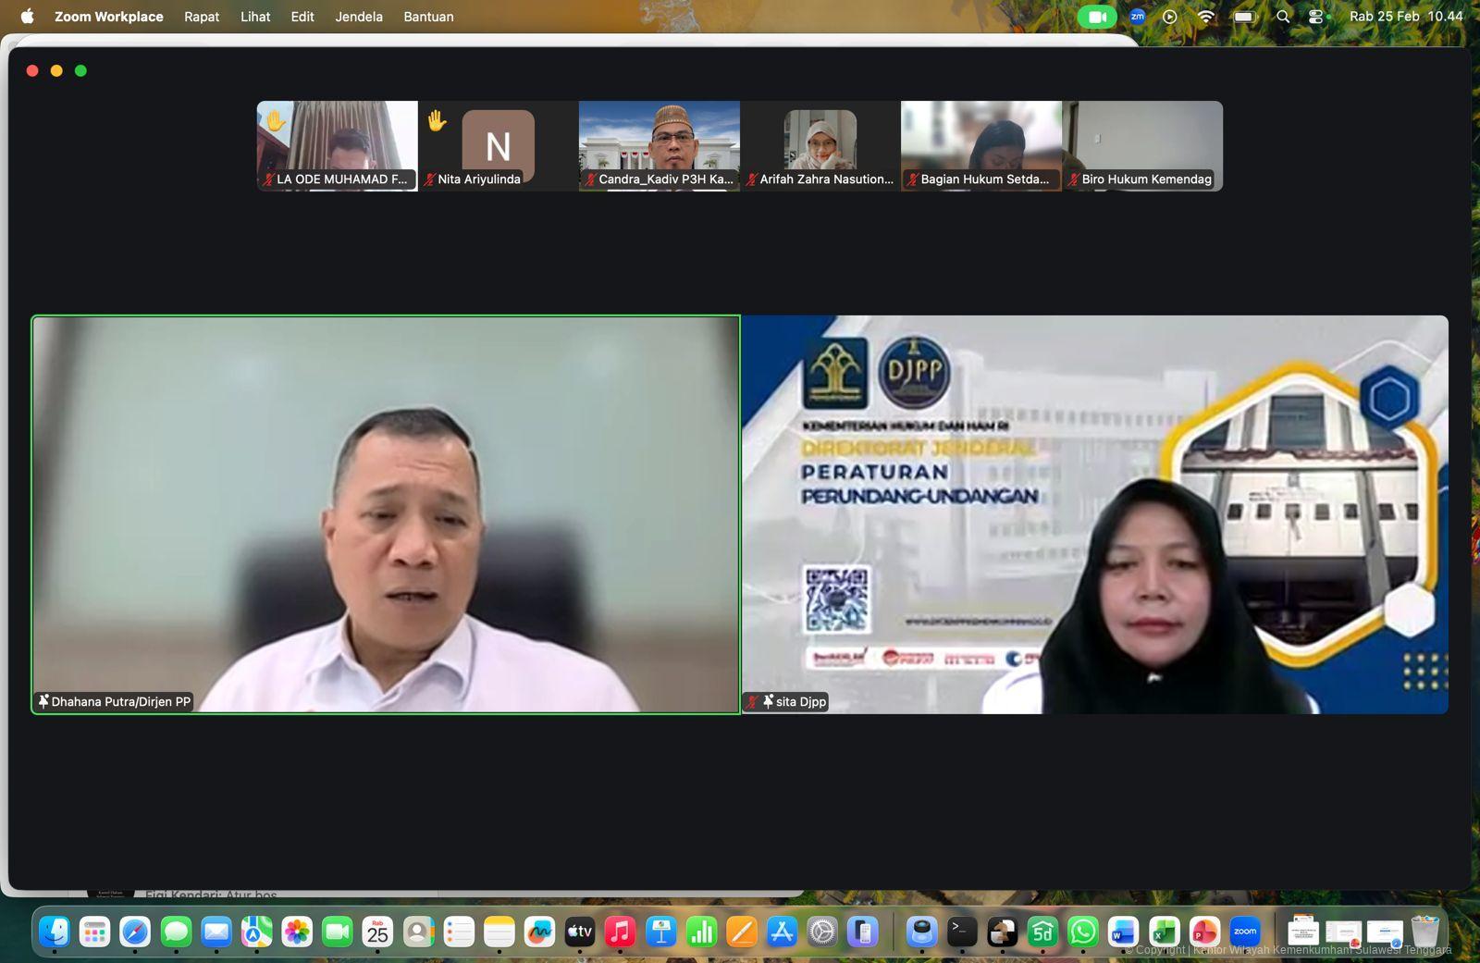Click the pin icon on Dhahana Putra's video
1480x963 pixels.
43,701
